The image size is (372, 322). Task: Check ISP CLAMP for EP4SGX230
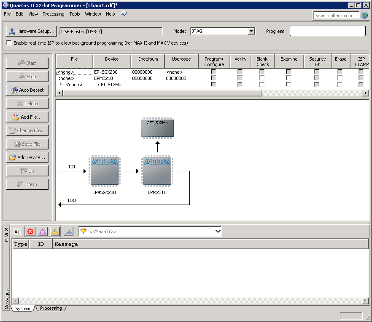tap(361, 72)
